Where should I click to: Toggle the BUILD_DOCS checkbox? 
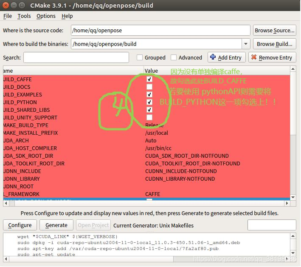(x=149, y=87)
